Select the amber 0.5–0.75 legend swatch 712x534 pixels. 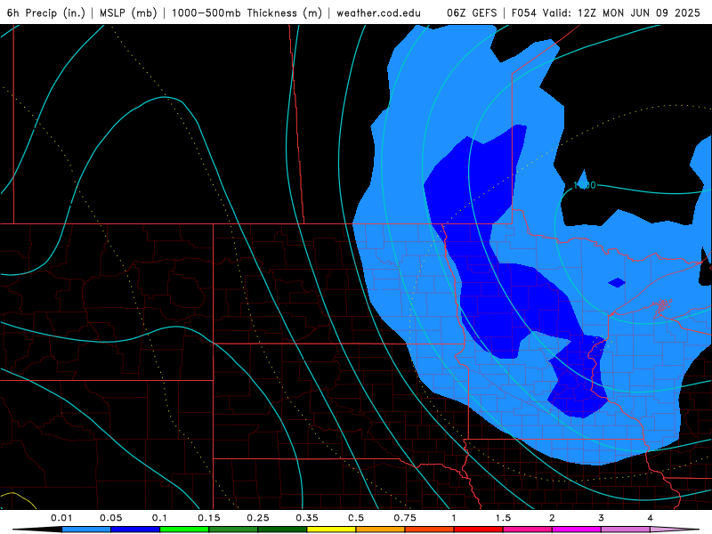[381, 530]
